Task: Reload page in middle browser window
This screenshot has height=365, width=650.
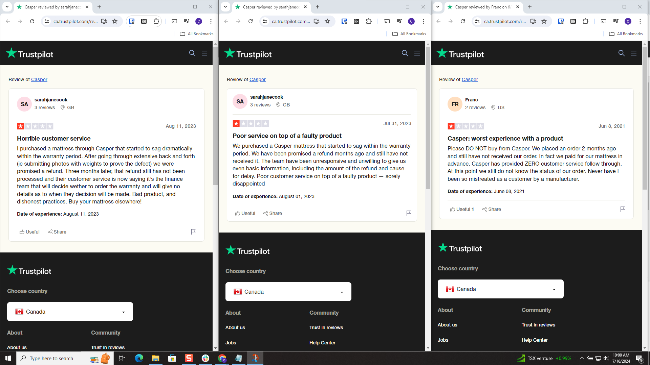Action: [251, 21]
